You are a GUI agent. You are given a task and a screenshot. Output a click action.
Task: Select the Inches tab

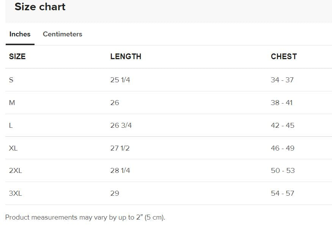pyautogui.click(x=20, y=34)
